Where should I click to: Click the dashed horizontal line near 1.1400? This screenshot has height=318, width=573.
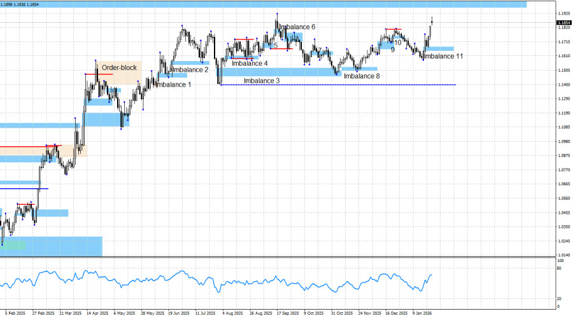[x=382, y=85]
